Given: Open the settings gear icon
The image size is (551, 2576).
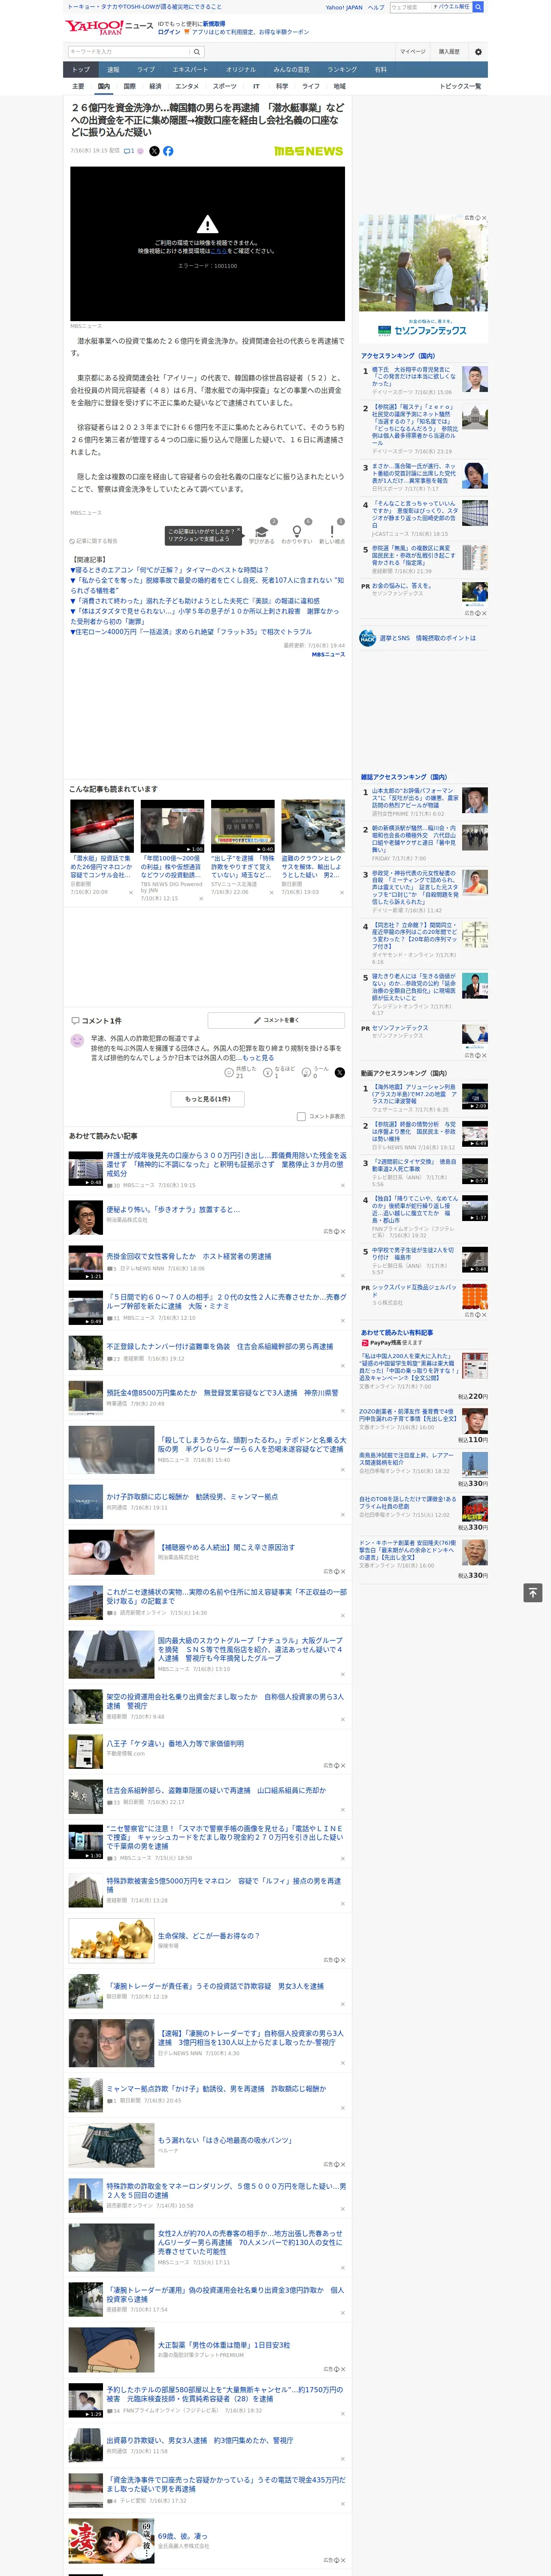Looking at the screenshot, I should pos(478,52).
